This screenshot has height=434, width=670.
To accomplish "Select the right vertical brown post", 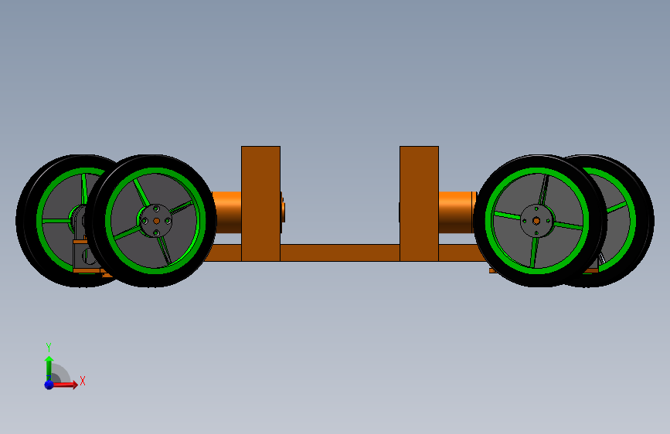I will tap(419, 203).
